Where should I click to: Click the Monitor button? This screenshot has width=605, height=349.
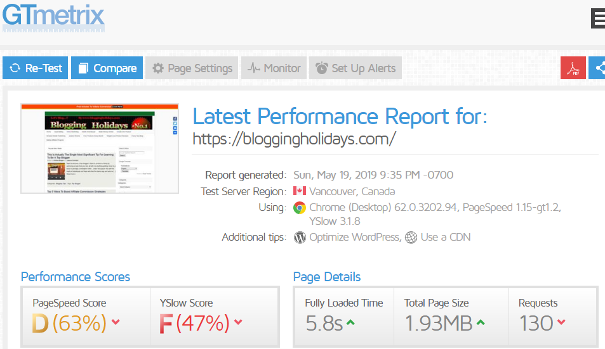(274, 68)
